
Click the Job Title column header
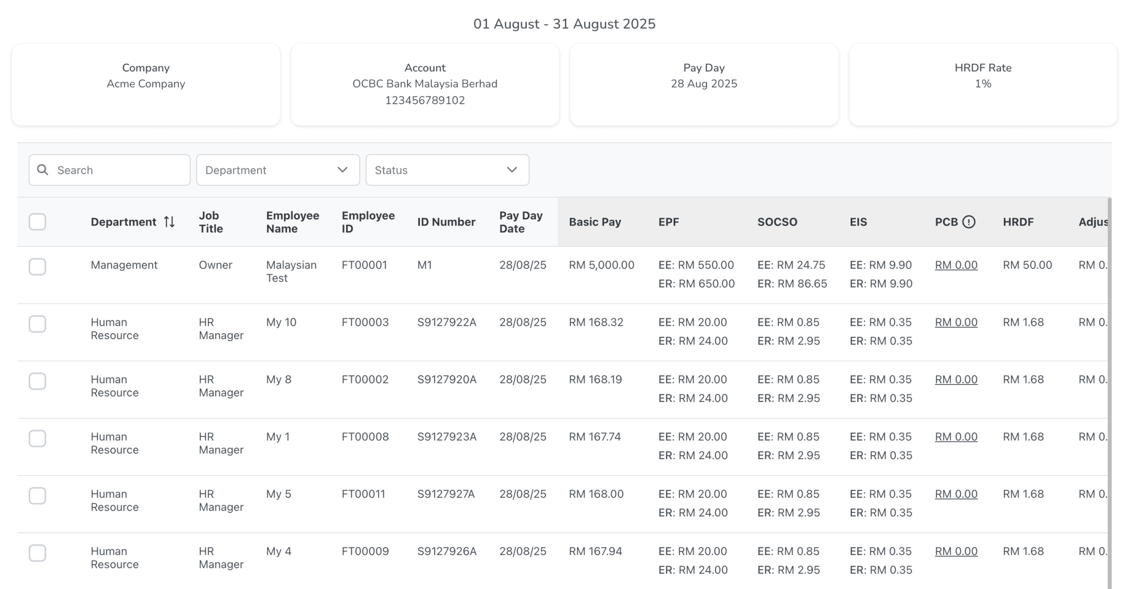point(211,222)
